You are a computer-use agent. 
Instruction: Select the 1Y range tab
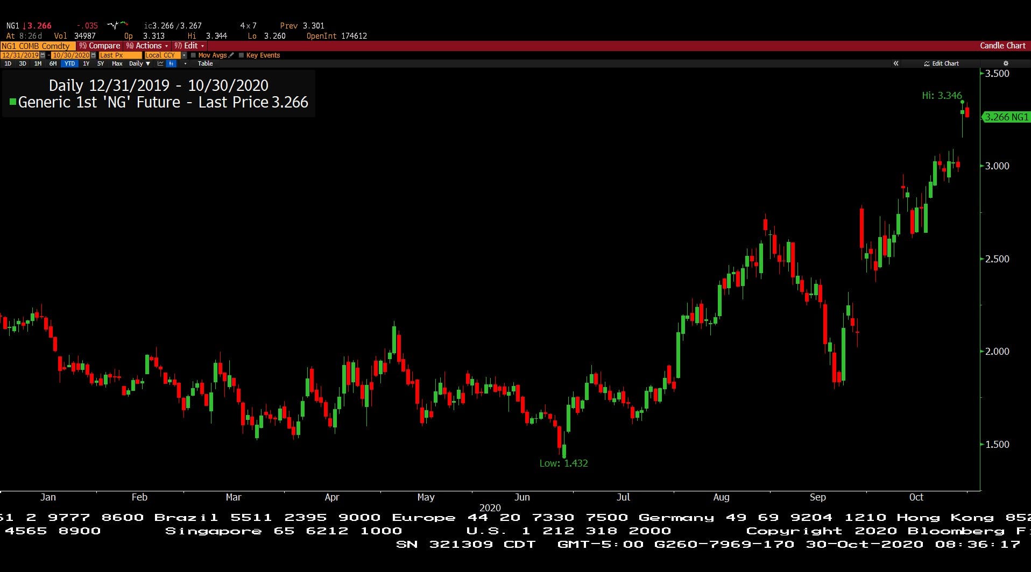coord(86,63)
